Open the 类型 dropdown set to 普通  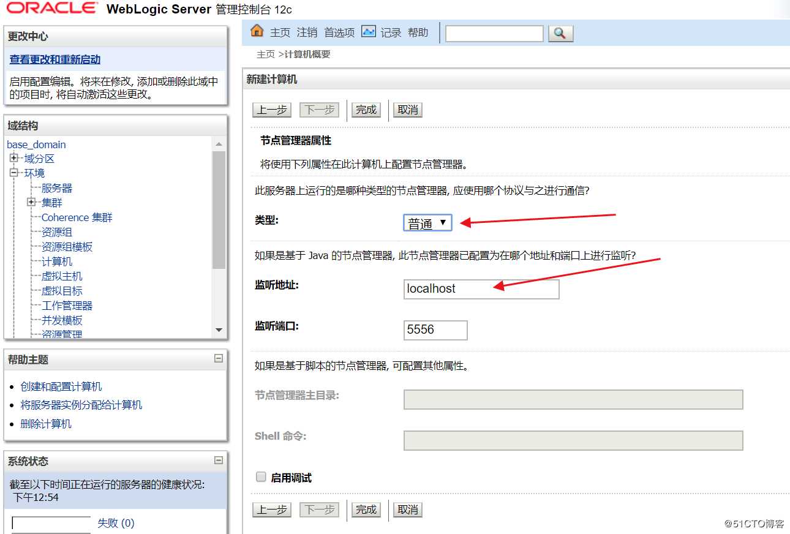tap(427, 223)
